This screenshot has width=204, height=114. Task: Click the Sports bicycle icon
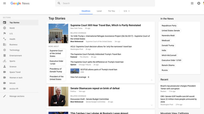click(x=5, y=61)
